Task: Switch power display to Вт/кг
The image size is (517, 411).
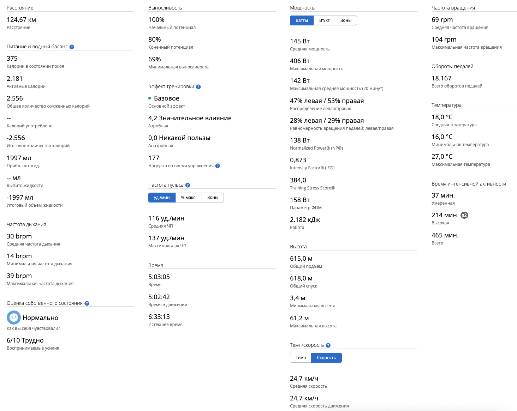Action: coord(324,20)
